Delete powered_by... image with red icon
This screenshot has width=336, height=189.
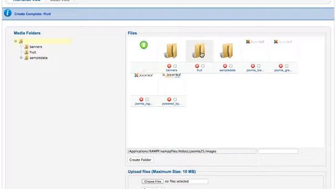(169, 99)
